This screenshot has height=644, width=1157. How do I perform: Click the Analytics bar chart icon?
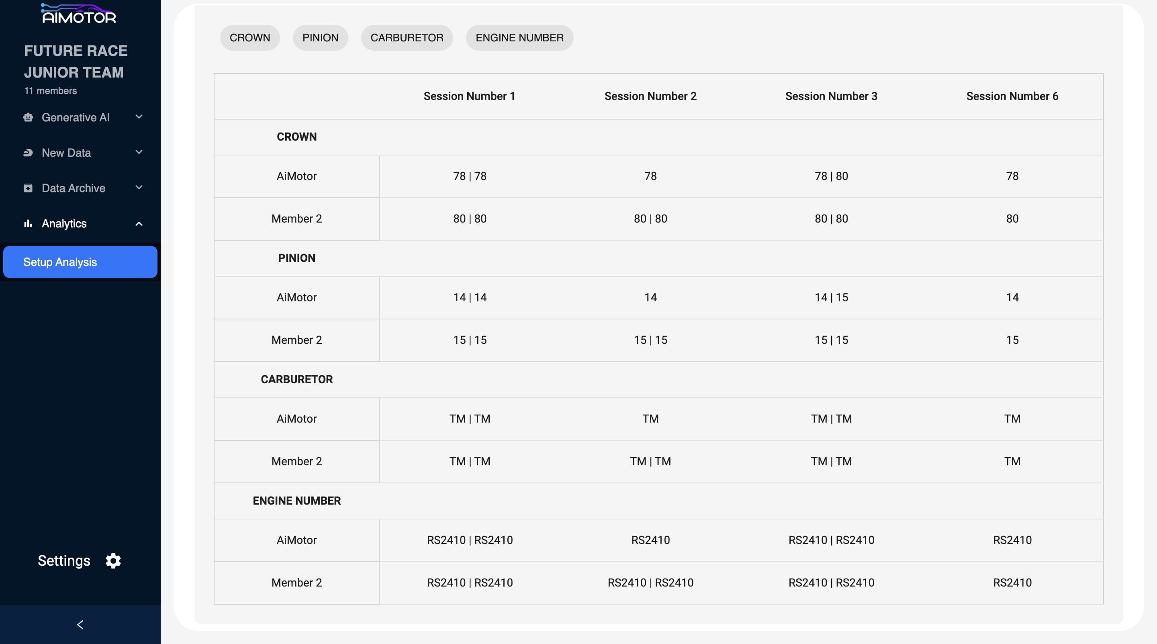[28, 224]
